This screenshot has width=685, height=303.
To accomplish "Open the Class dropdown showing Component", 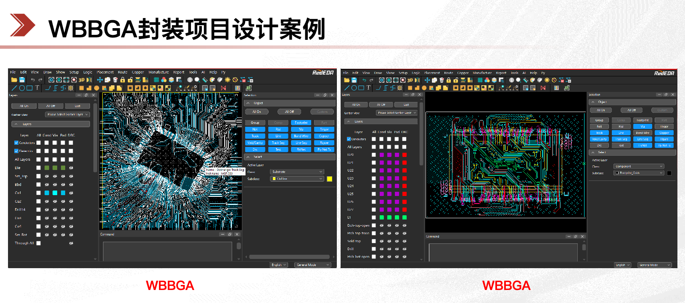I will tap(638, 166).
